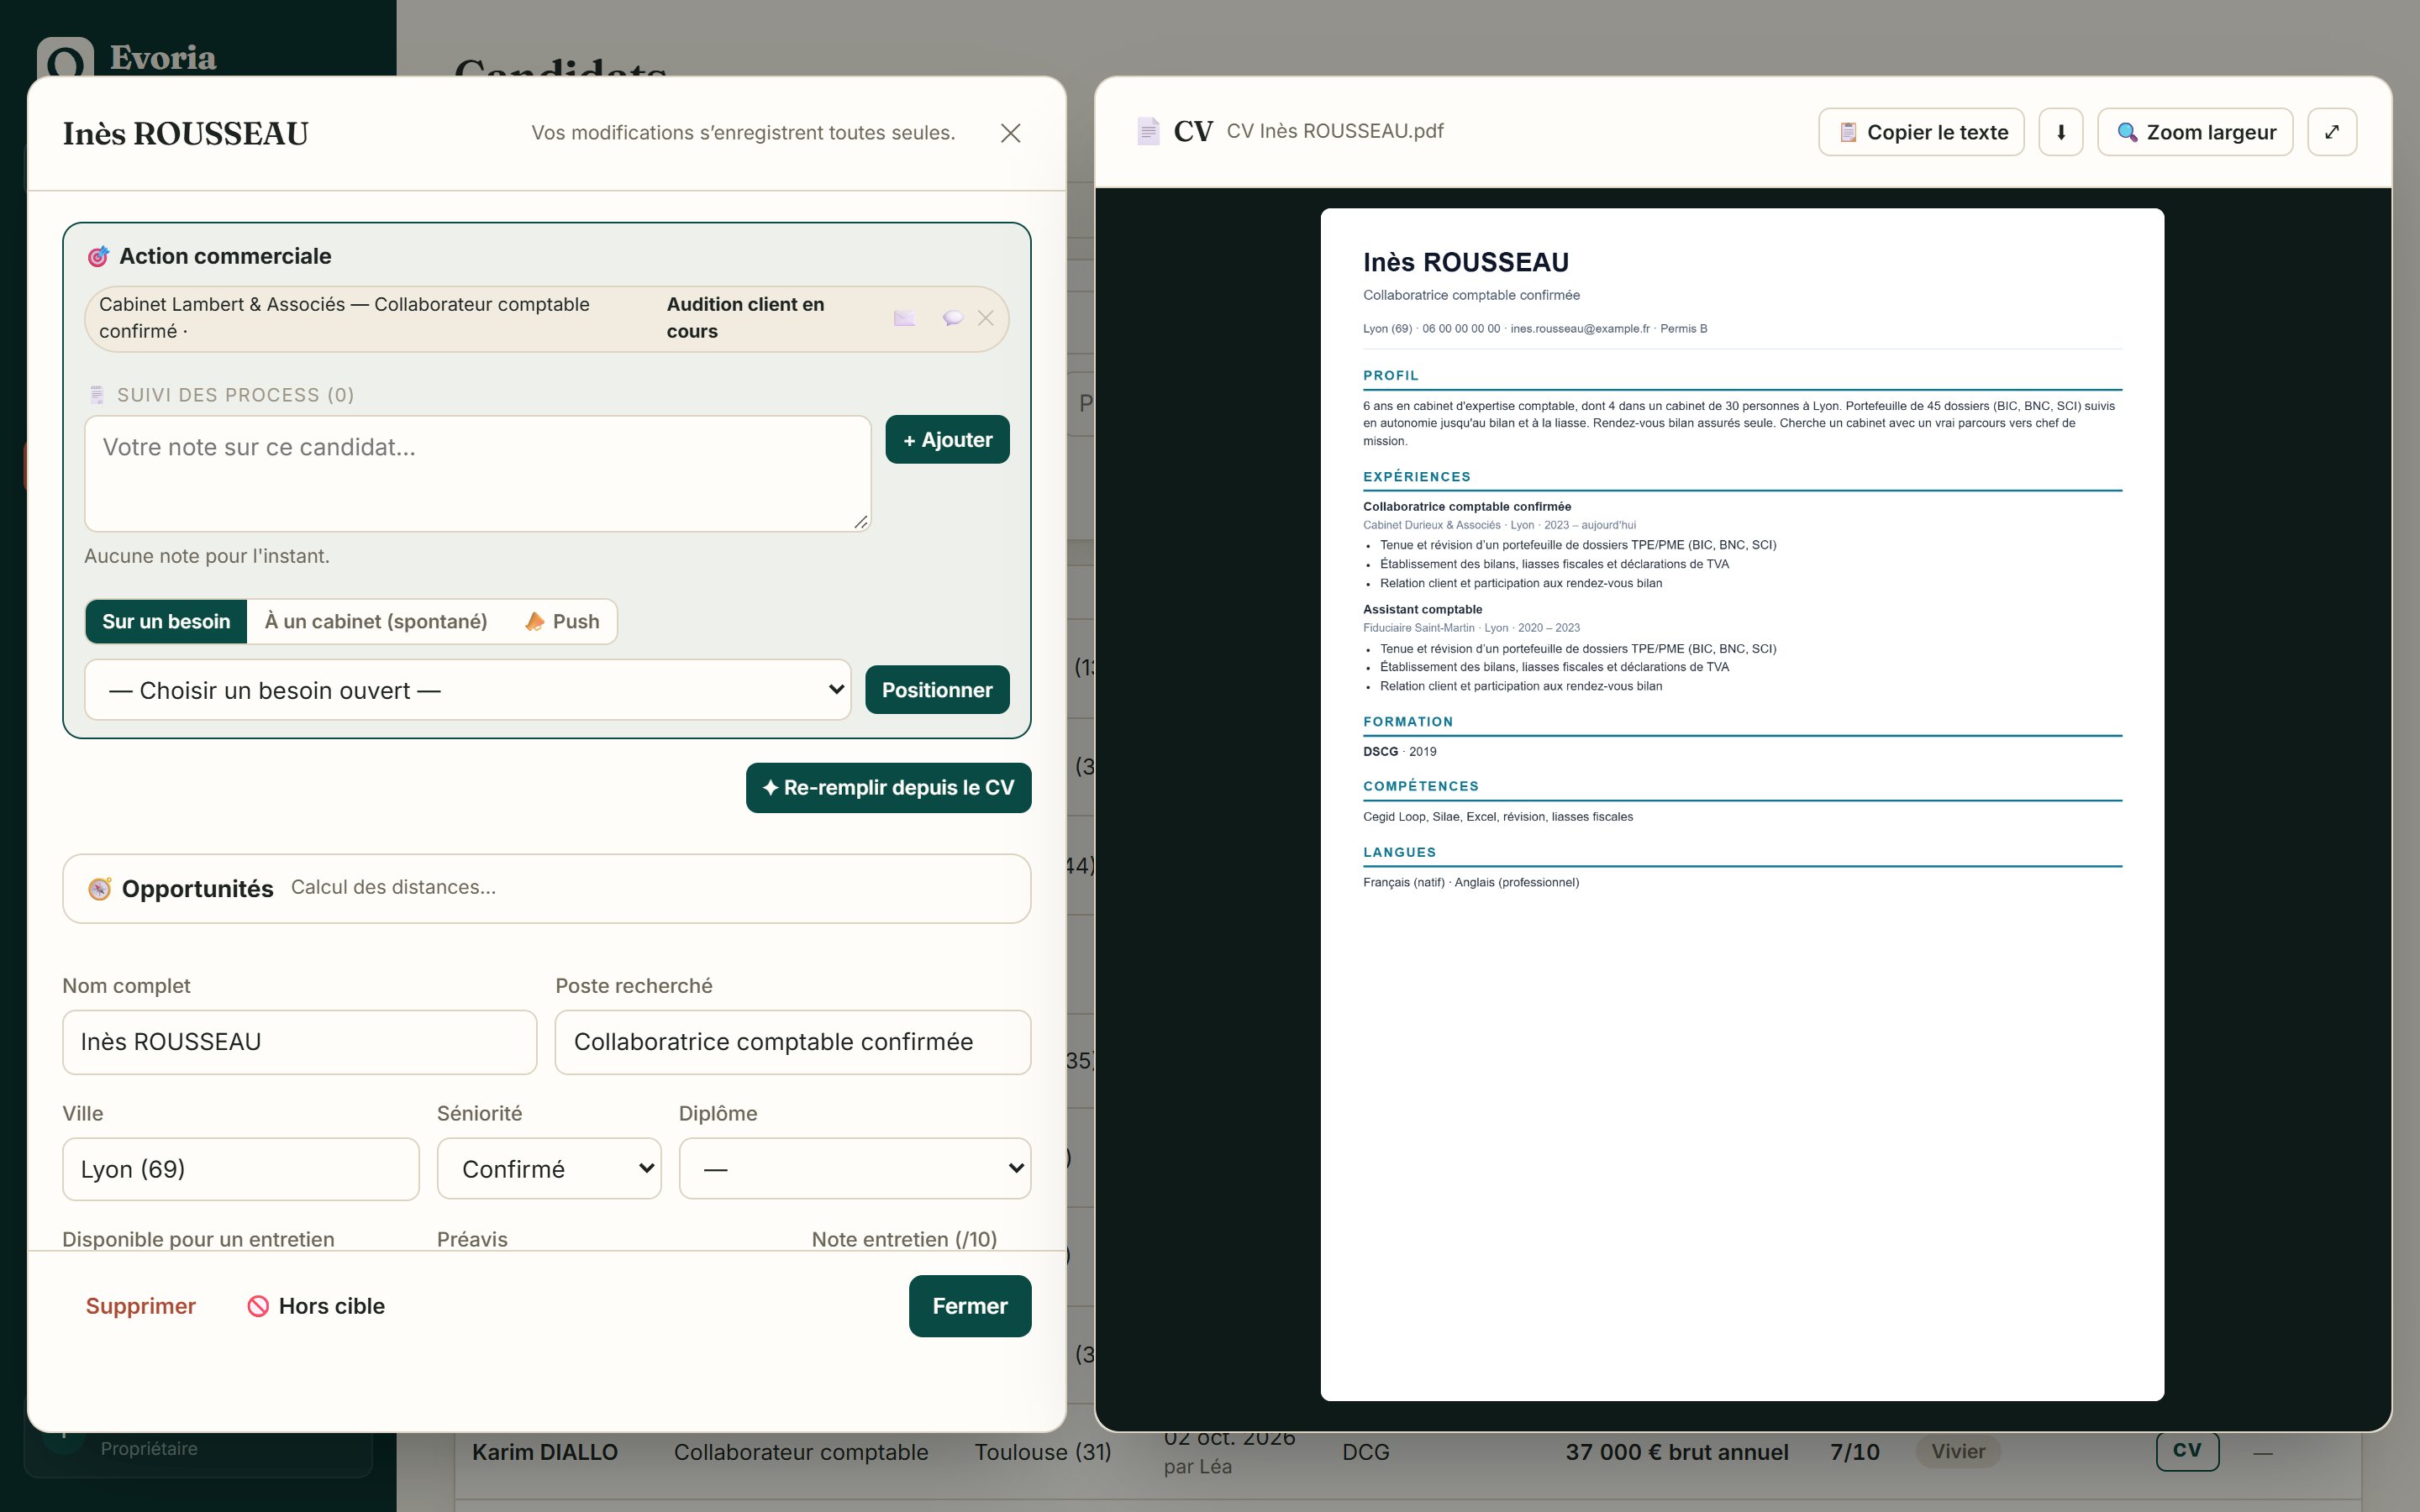Click the Opportunités section heading

click(x=197, y=889)
